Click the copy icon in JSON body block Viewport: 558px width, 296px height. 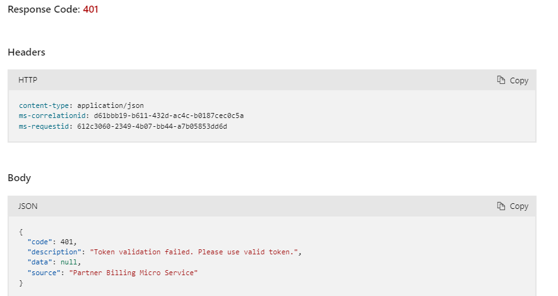pos(501,206)
